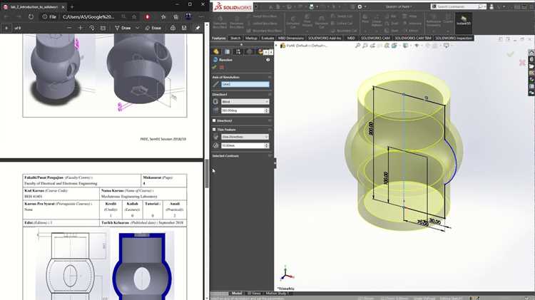Open the Features ribbon tab

[x=219, y=38]
